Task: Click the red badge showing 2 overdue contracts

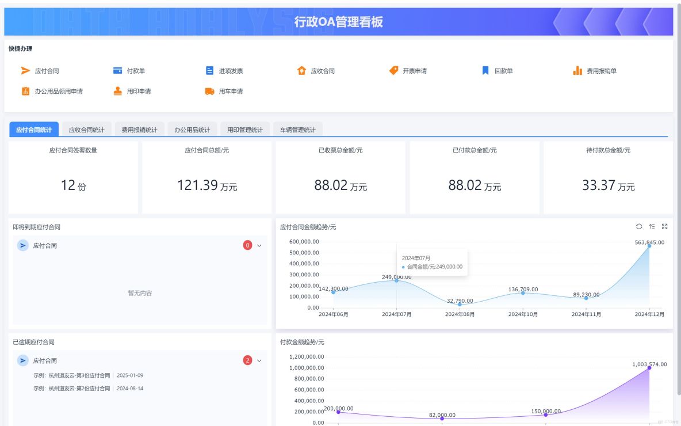Action: 247,360
